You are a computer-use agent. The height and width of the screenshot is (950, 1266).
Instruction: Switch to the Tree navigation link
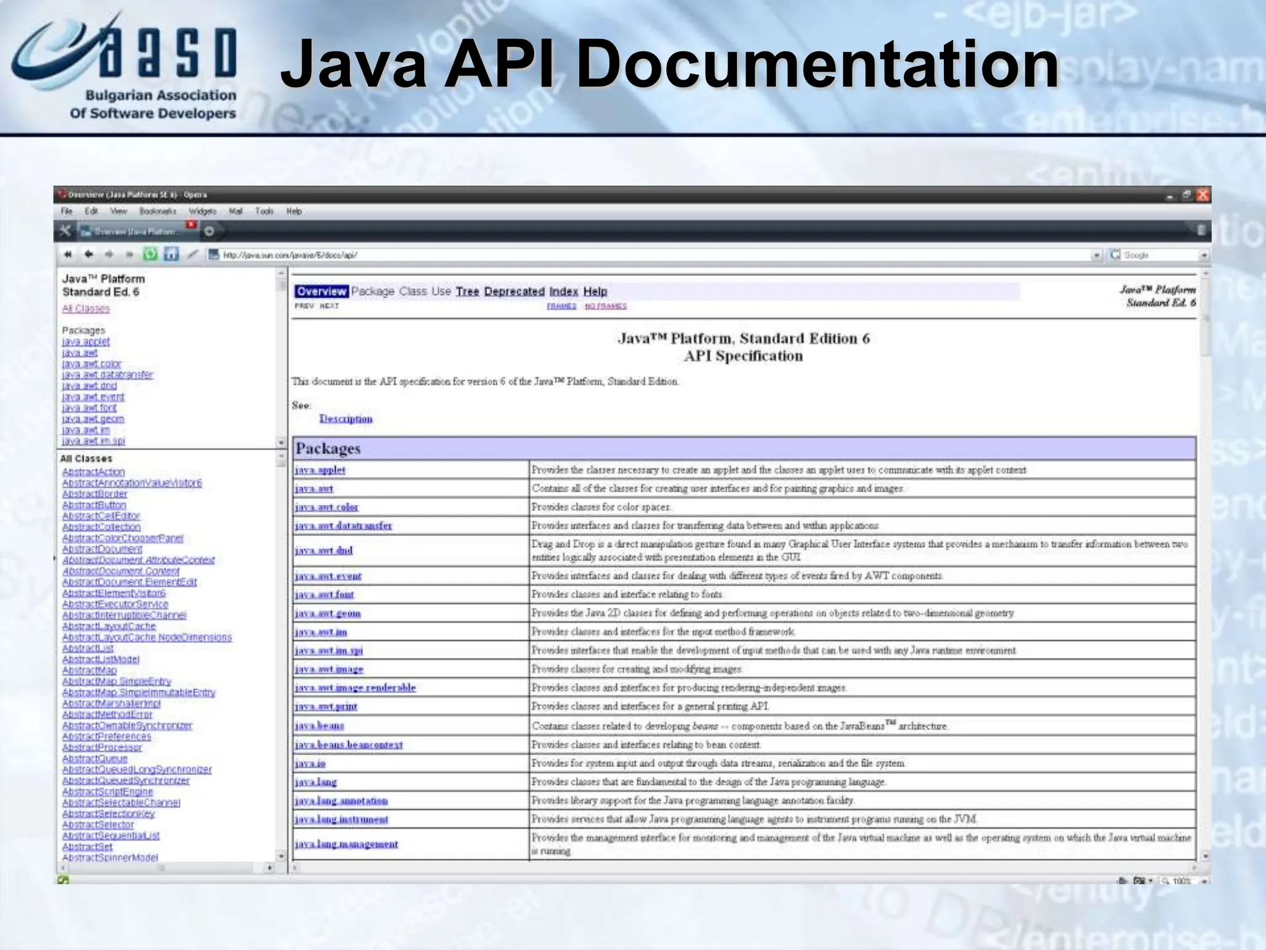tap(467, 291)
